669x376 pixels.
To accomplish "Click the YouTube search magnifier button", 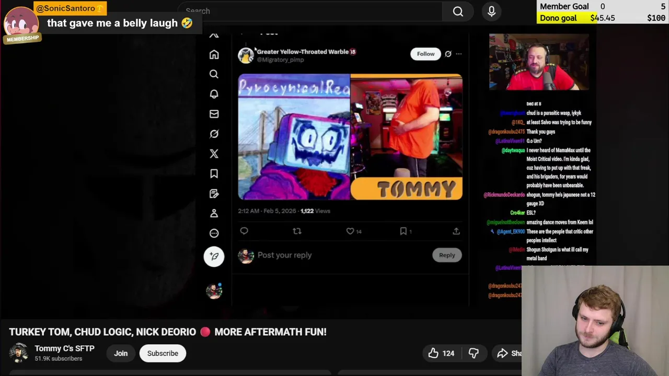I will [x=458, y=11].
